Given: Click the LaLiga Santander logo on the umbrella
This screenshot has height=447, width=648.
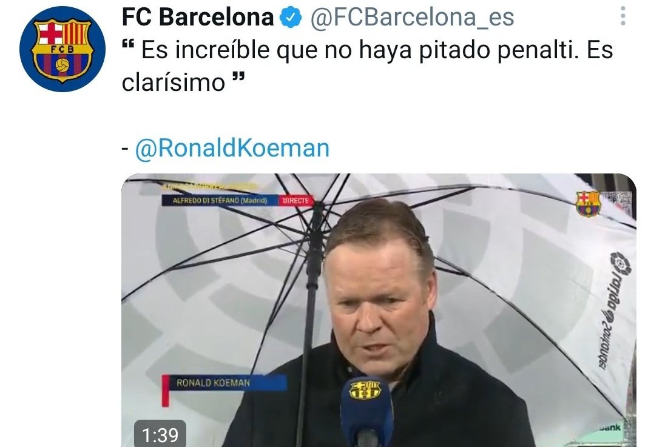Looking at the screenshot, I should click(x=613, y=311).
